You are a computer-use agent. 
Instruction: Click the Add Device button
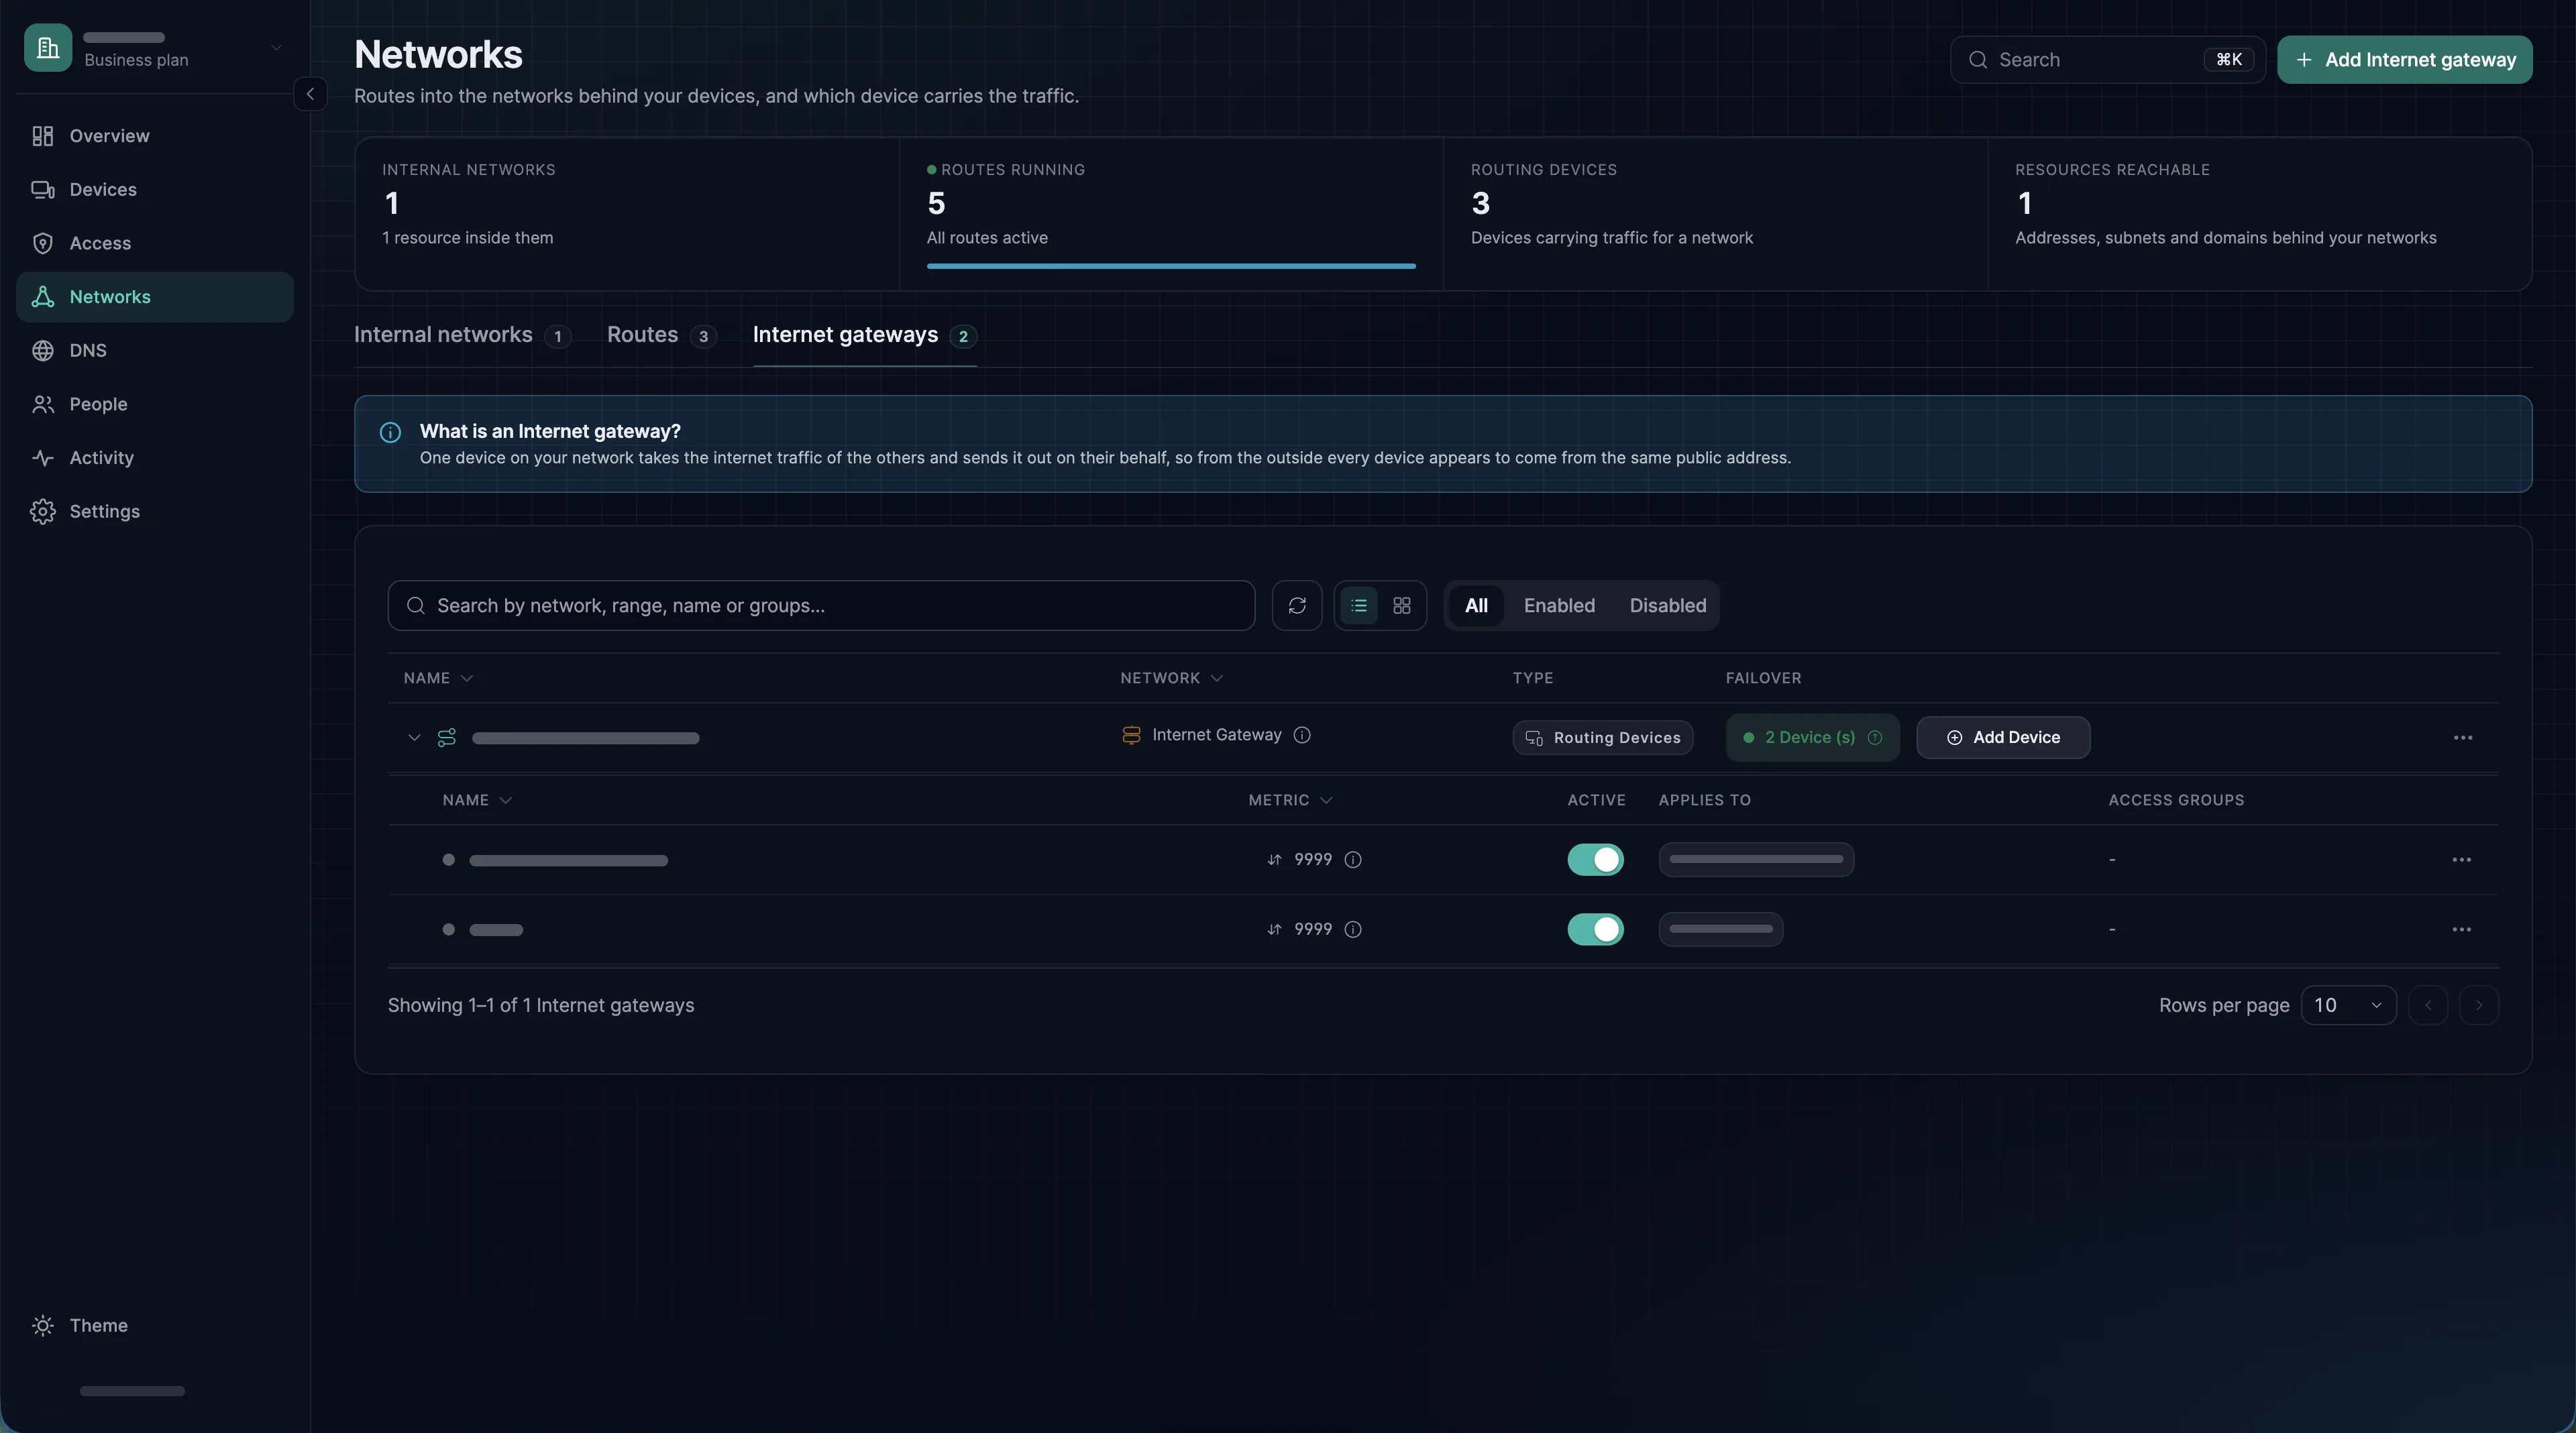[x=2003, y=738]
